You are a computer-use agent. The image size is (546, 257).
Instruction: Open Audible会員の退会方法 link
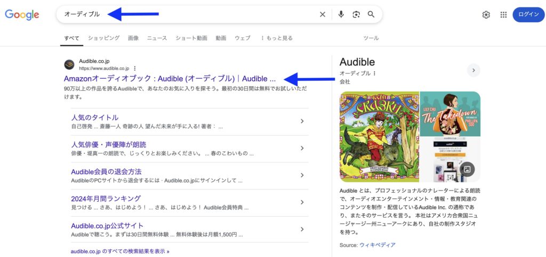tap(106, 171)
